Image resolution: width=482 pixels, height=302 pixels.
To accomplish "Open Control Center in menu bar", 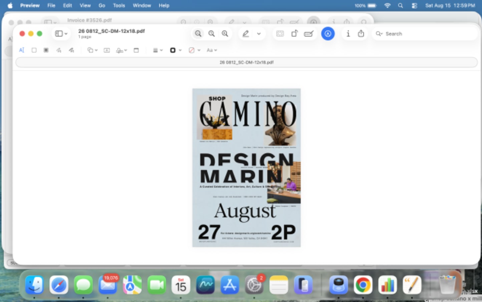I will [x=414, y=5].
